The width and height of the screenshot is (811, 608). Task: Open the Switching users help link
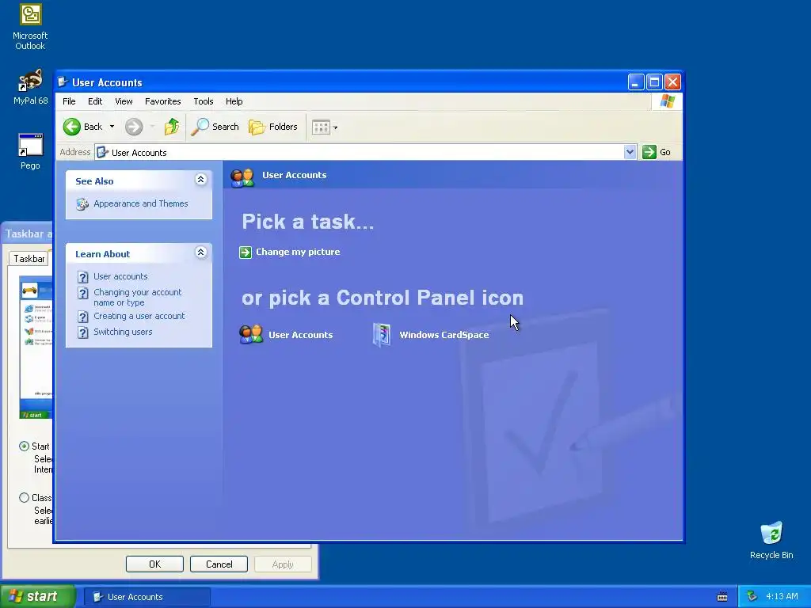[x=123, y=332]
